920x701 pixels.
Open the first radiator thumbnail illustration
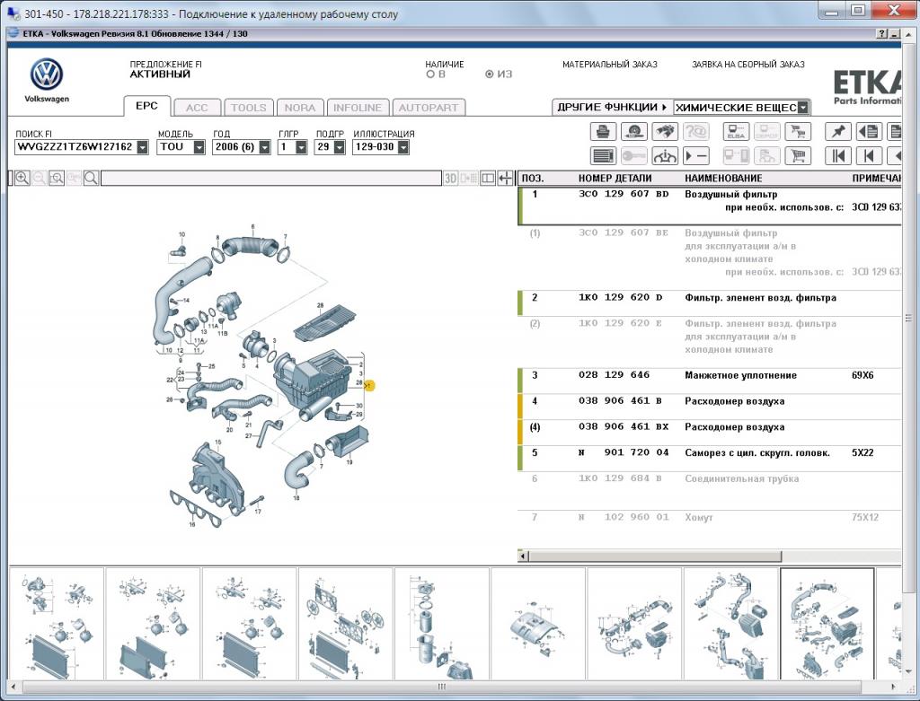[x=57, y=624]
